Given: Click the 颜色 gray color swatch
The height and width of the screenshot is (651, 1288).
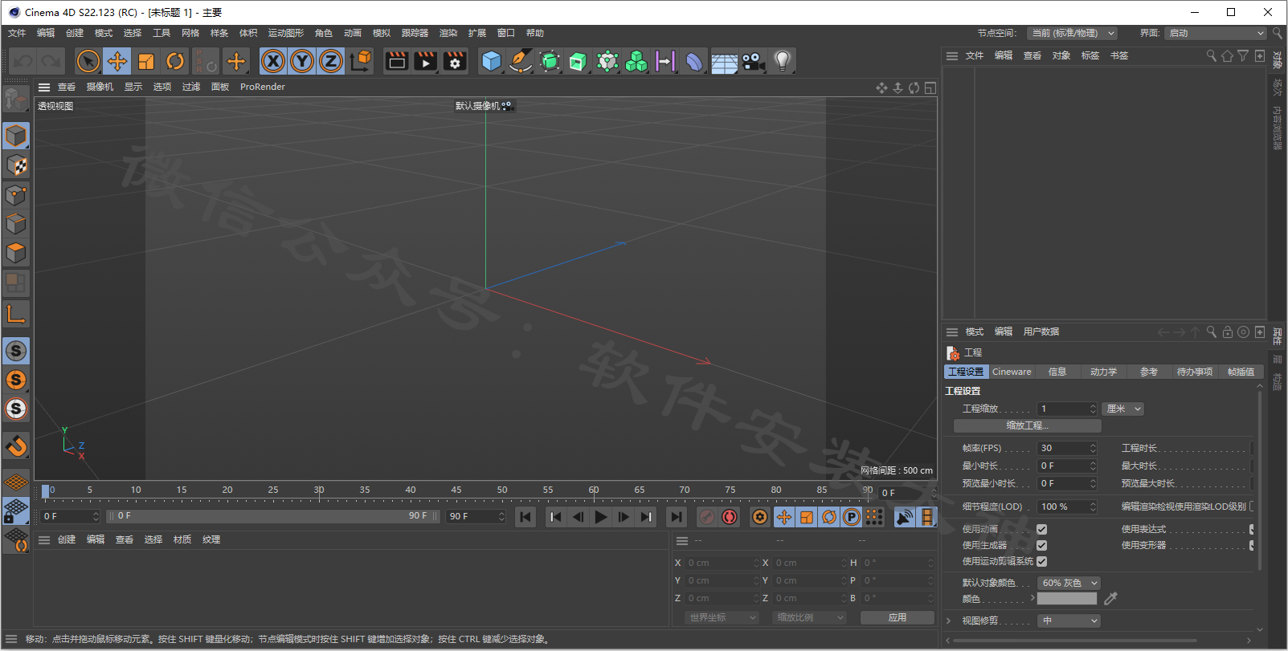Looking at the screenshot, I should 1067,599.
